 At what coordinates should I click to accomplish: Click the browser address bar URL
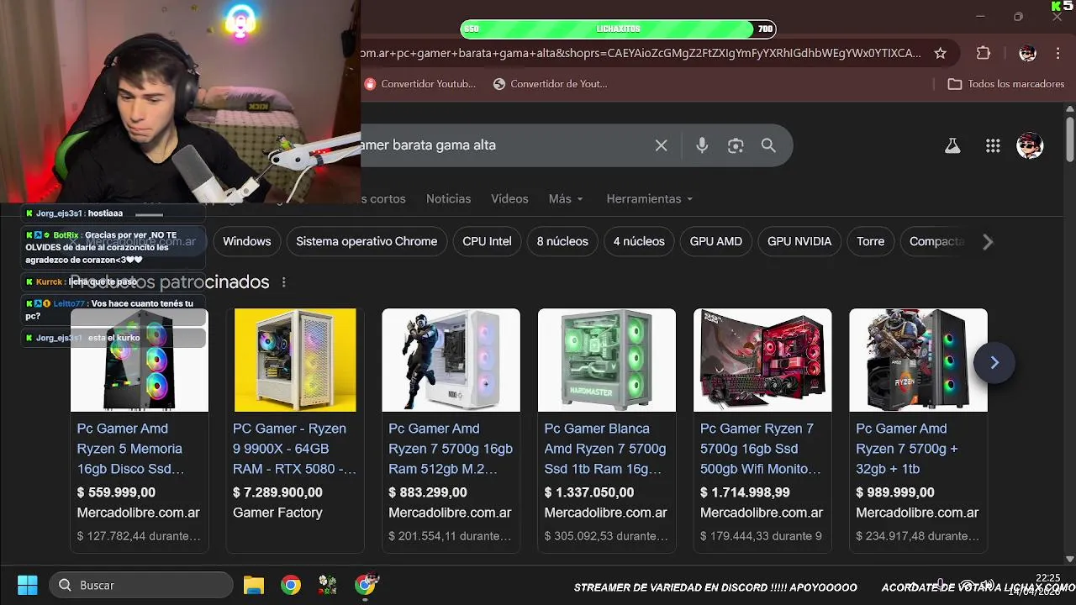[x=641, y=53]
